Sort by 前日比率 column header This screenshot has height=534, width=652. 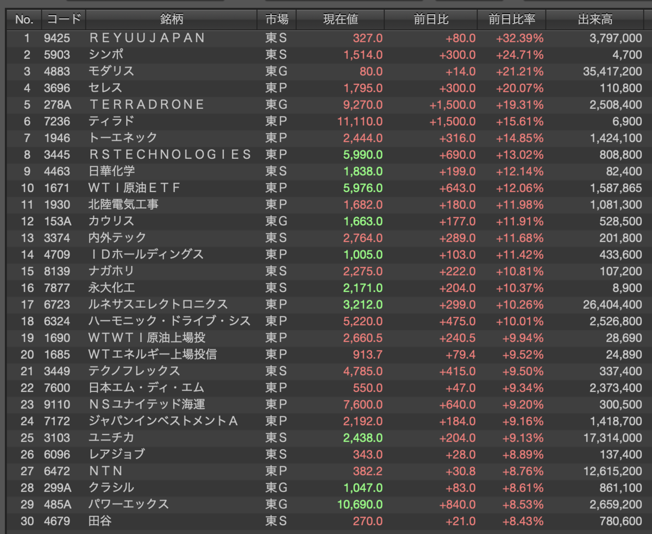pos(512,20)
